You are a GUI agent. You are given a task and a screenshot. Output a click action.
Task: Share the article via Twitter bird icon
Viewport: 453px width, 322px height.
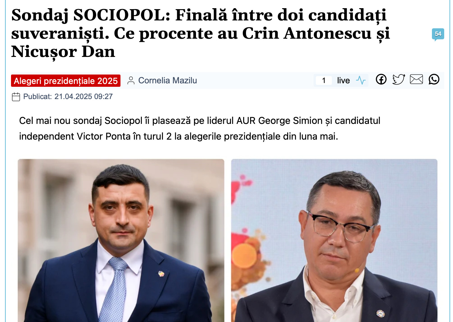[x=399, y=79]
